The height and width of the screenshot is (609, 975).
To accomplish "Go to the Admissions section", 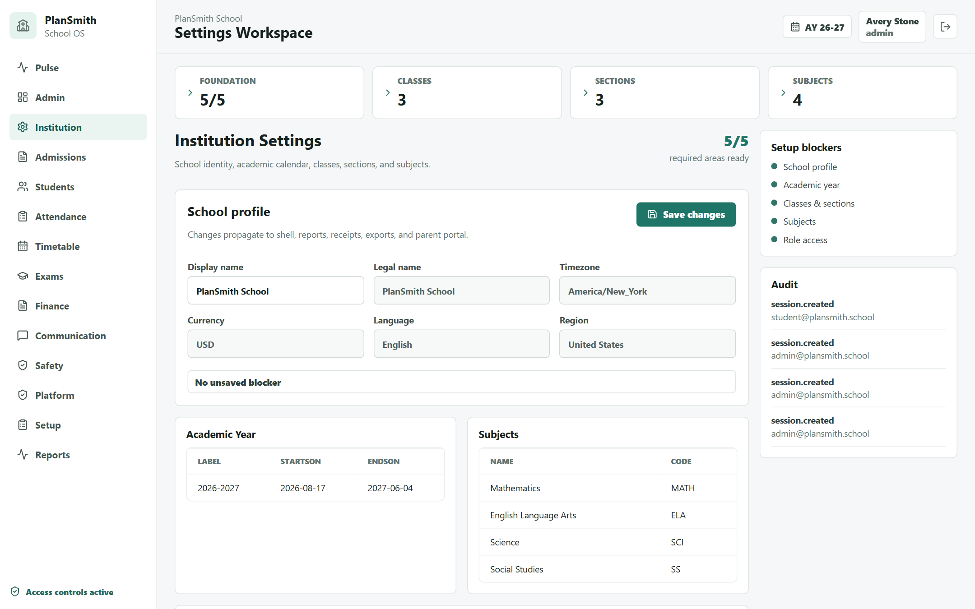I will tap(78, 157).
